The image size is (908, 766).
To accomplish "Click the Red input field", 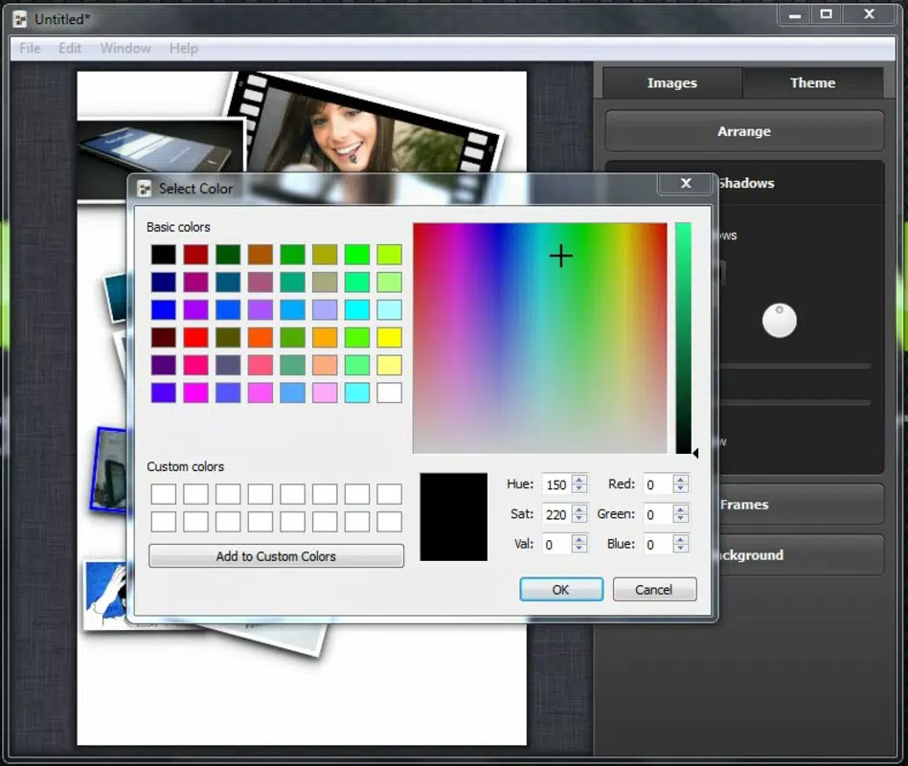I will [x=658, y=484].
